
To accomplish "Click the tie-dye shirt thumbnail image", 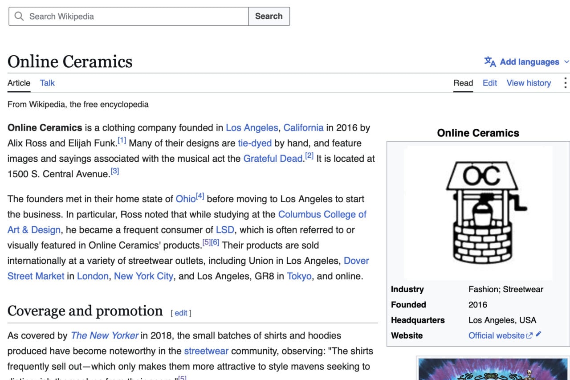I will coord(493,368).
